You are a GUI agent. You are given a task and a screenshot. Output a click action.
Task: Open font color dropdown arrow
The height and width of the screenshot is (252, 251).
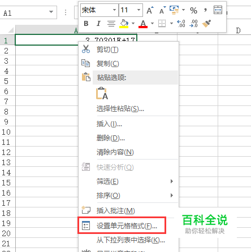pos(153,24)
